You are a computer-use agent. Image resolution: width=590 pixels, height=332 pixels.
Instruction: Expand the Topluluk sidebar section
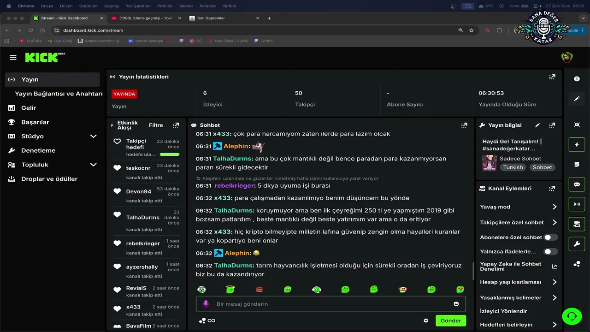tap(94, 165)
